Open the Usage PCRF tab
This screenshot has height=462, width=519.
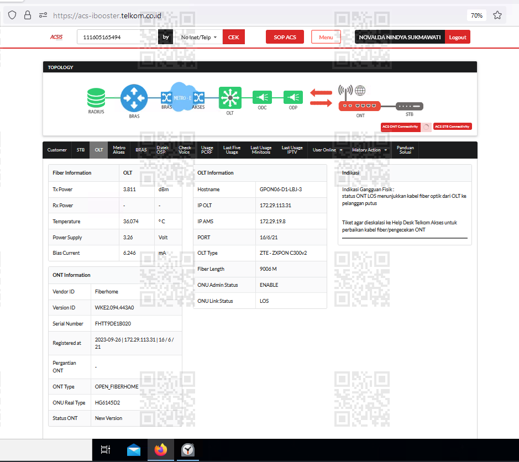point(207,150)
